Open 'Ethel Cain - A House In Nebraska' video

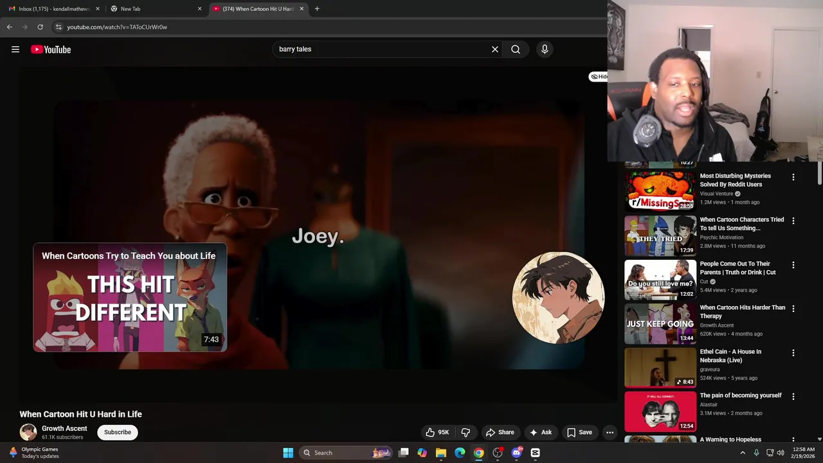[x=730, y=356]
